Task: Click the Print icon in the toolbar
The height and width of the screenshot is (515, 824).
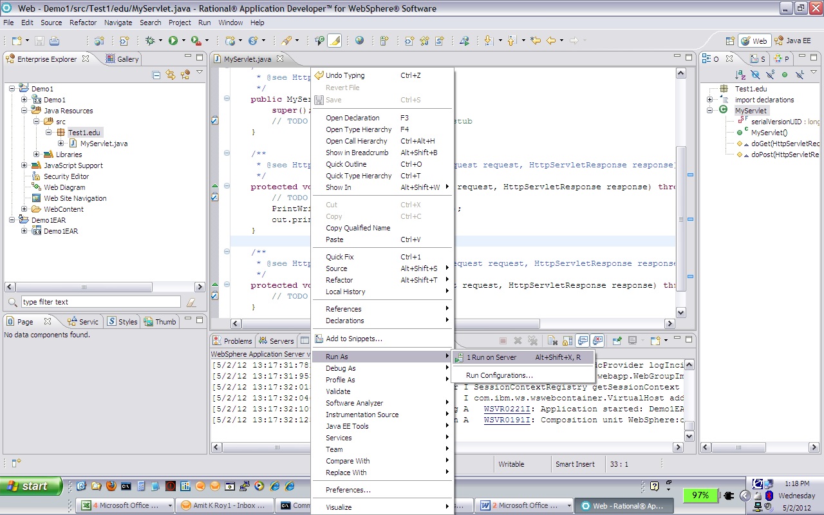Action: pos(55,41)
